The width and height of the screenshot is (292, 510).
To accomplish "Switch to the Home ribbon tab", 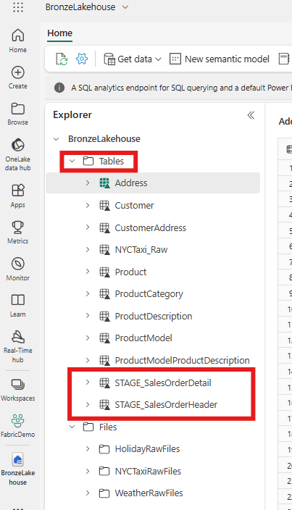I will [60, 33].
